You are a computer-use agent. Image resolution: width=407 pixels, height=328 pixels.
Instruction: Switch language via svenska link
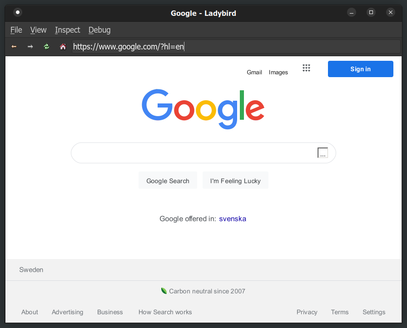pos(233,219)
